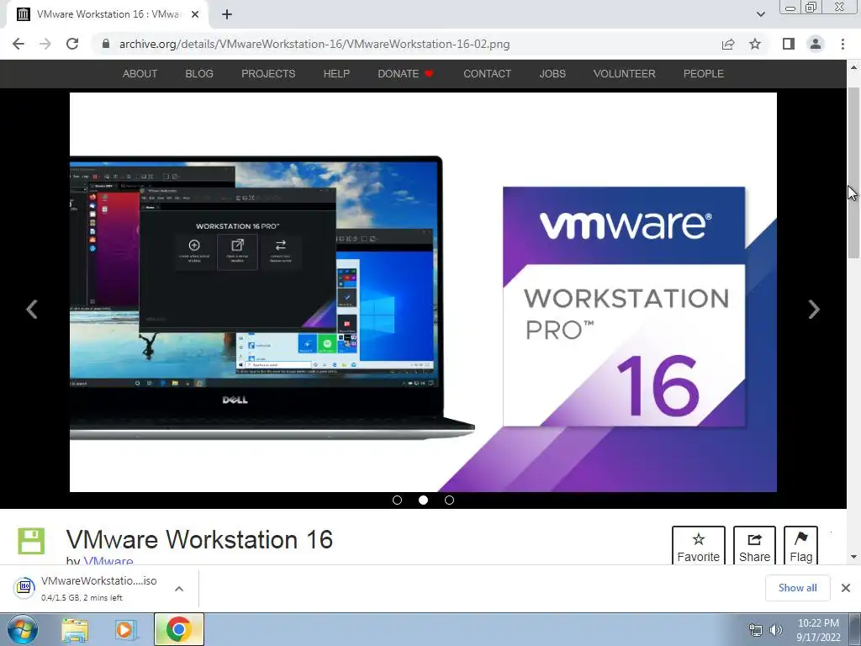Open the Chrome profile avatar
Screen dimensions: 861x646
816,44
